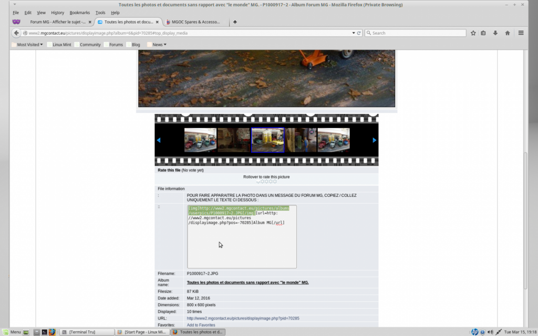Open the Community bookmark
Viewport: 538px width, 336px height.
click(88, 45)
